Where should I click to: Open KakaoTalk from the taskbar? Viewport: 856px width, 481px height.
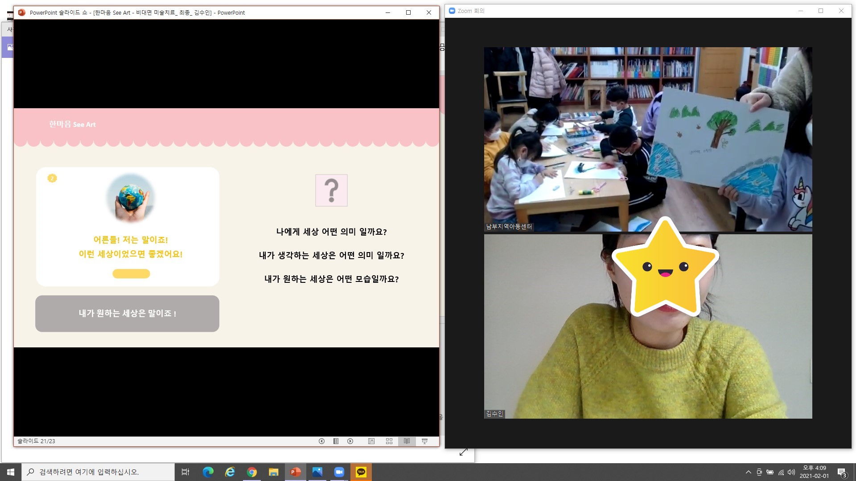pyautogui.click(x=361, y=472)
